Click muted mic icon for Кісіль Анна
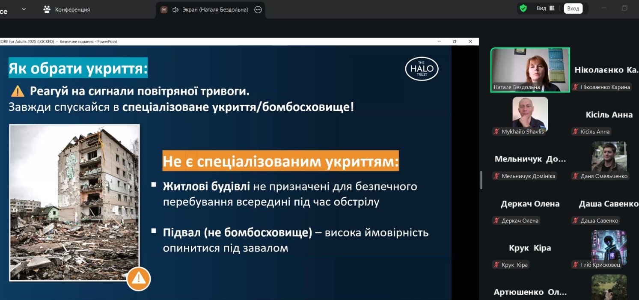The image size is (639, 300). pyautogui.click(x=576, y=132)
